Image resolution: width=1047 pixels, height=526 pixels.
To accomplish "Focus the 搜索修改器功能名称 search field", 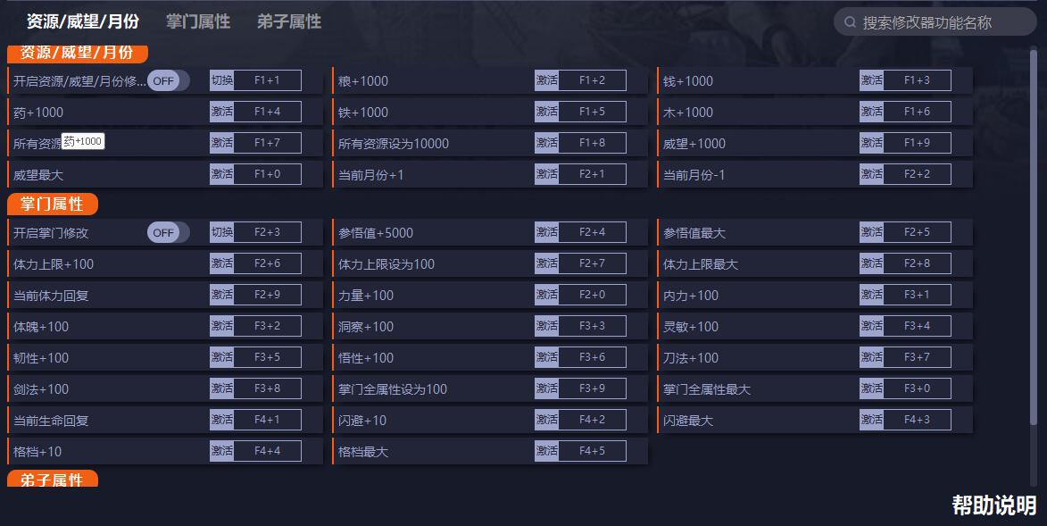I will [x=935, y=22].
